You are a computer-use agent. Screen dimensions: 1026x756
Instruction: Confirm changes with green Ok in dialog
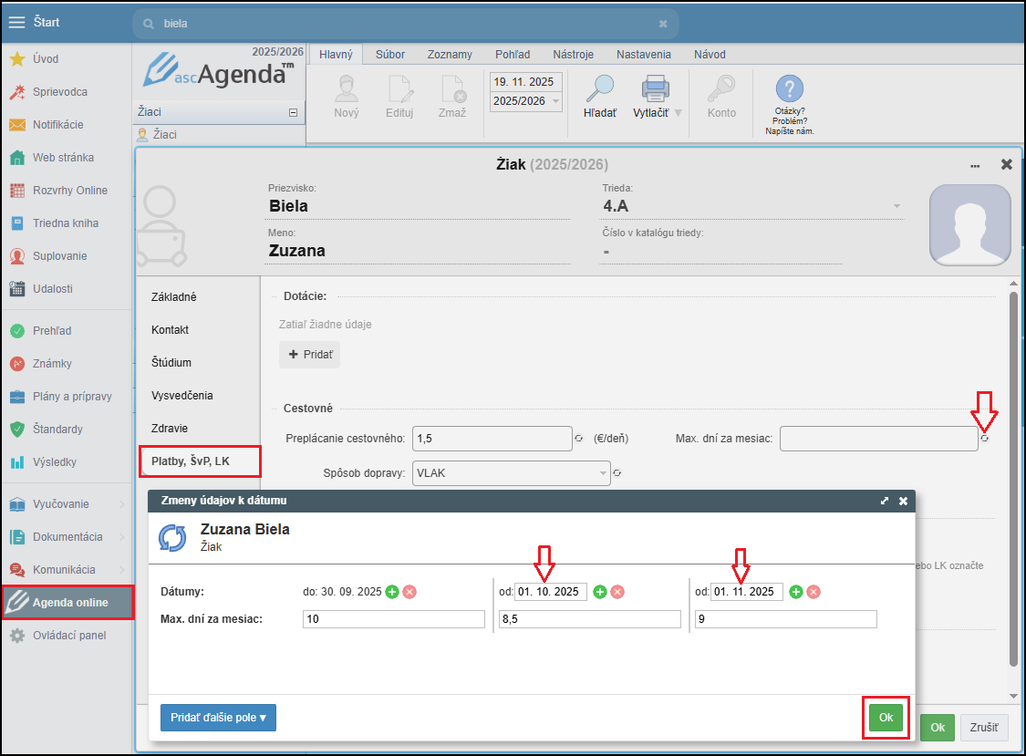point(886,718)
